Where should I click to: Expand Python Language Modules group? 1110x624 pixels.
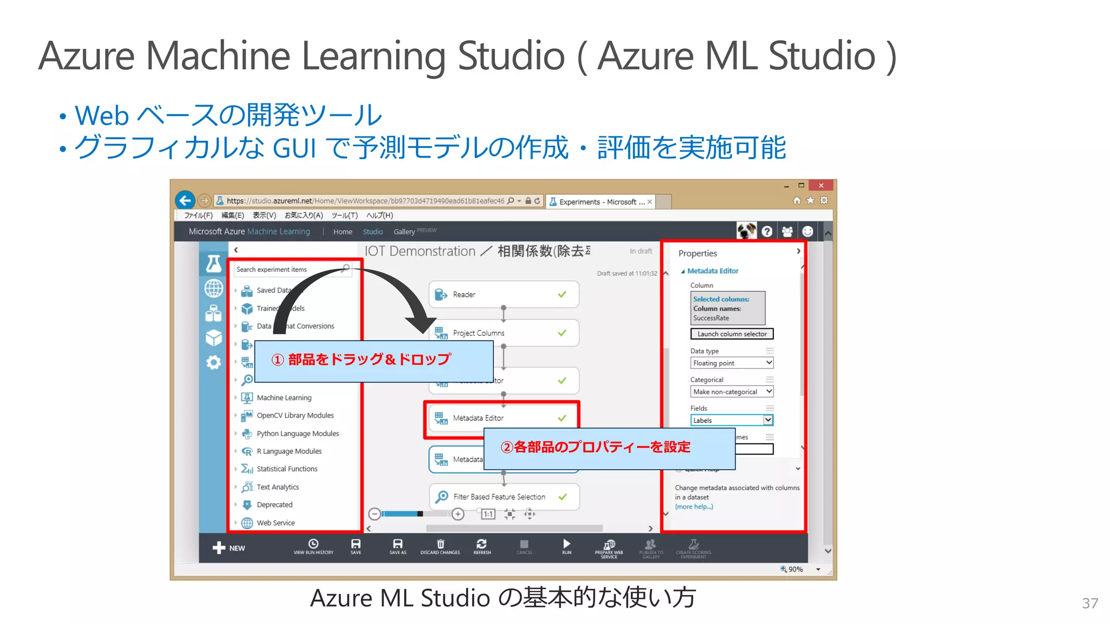pos(236,434)
